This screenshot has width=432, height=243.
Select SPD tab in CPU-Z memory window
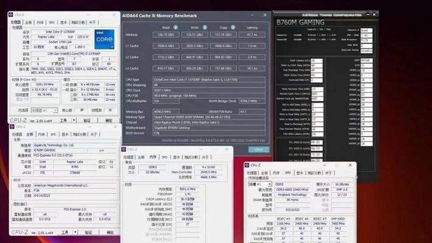coord(164,157)
